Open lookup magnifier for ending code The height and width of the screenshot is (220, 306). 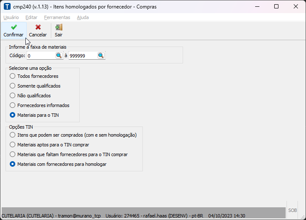coord(101,55)
